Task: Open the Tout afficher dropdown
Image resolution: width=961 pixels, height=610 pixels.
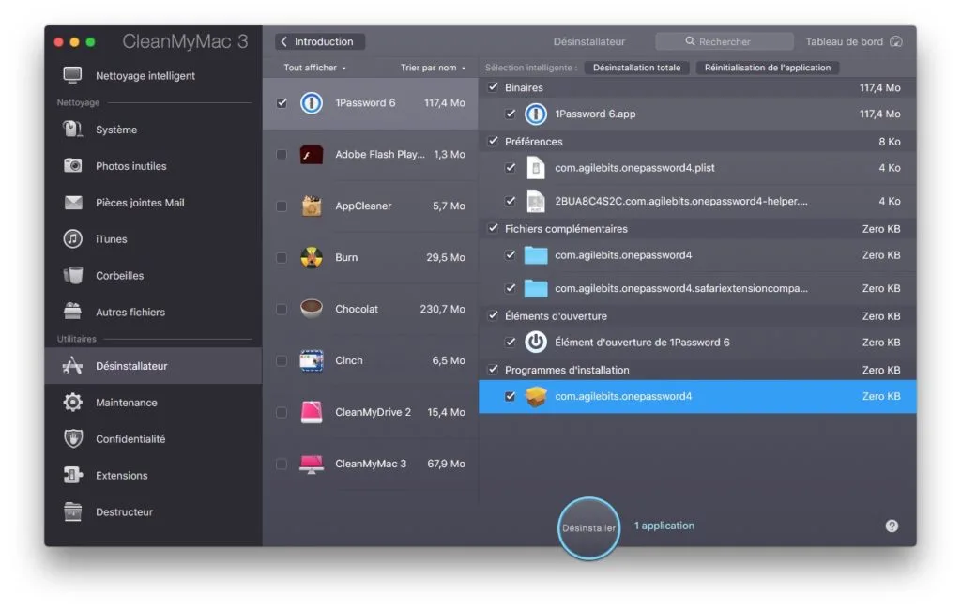Action: click(x=314, y=68)
